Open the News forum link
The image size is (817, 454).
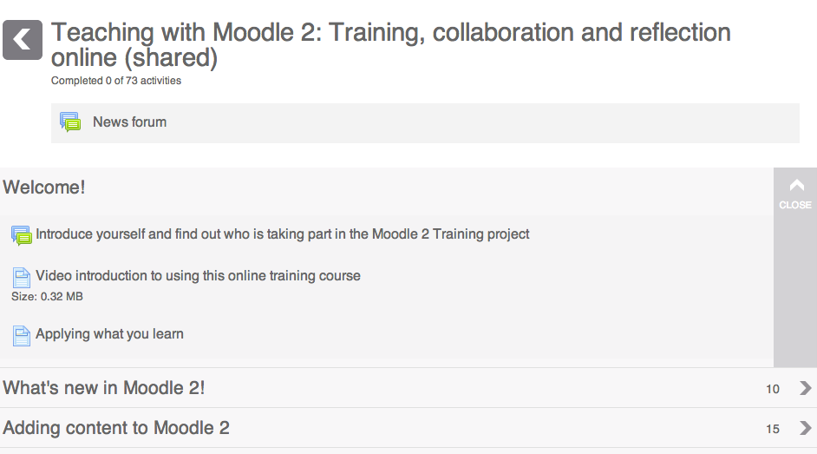point(130,122)
